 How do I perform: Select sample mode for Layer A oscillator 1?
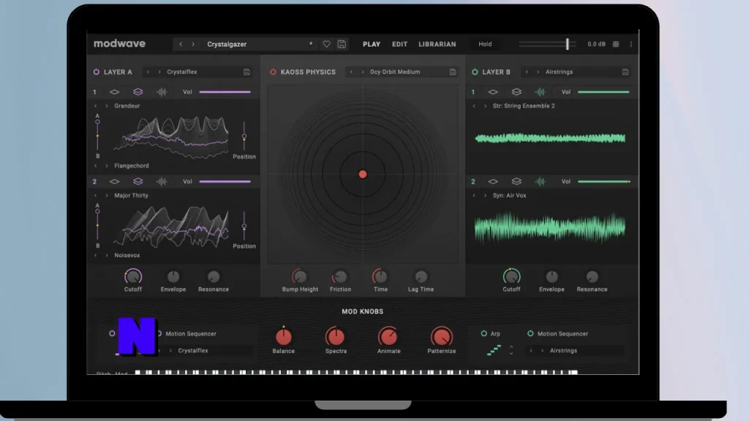coord(162,92)
